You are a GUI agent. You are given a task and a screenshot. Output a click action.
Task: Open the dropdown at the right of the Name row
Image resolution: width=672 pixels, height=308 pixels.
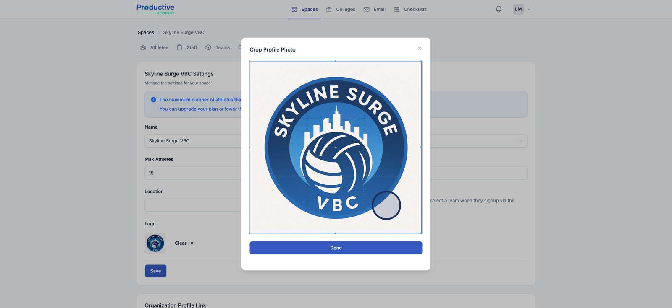click(521, 141)
